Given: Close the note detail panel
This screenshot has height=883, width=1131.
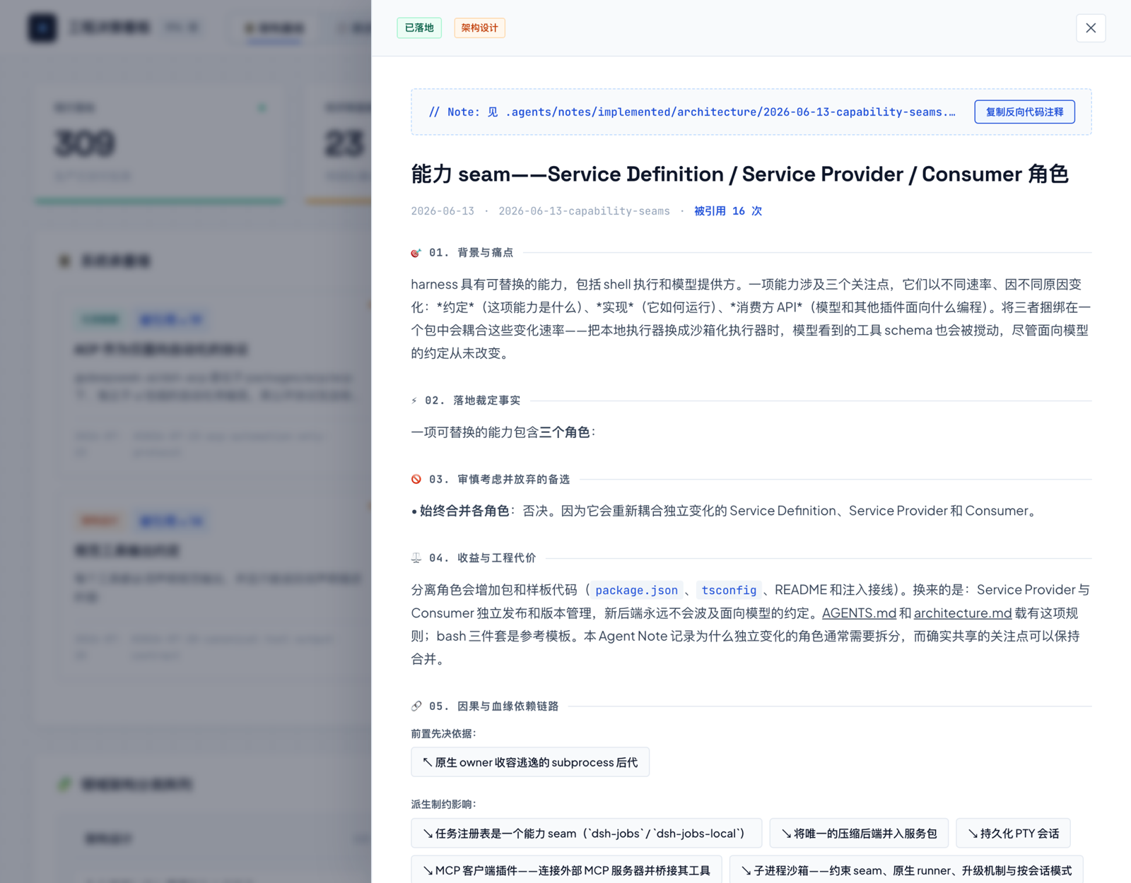Looking at the screenshot, I should (x=1090, y=28).
